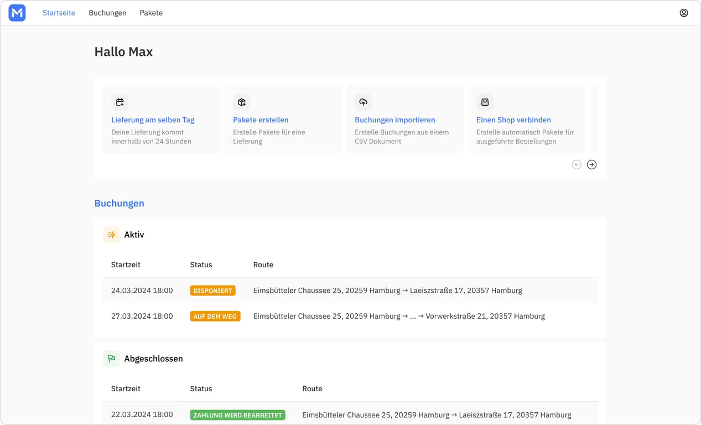Click the completed route to Laeiszstraße 17

pyautogui.click(x=437, y=415)
